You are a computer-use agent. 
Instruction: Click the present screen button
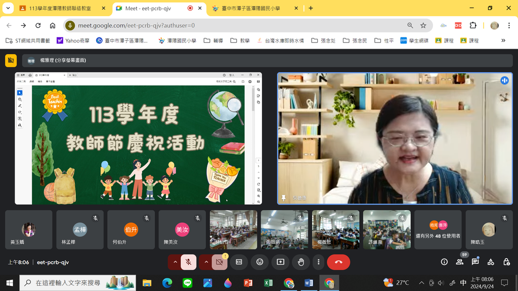(x=280, y=262)
